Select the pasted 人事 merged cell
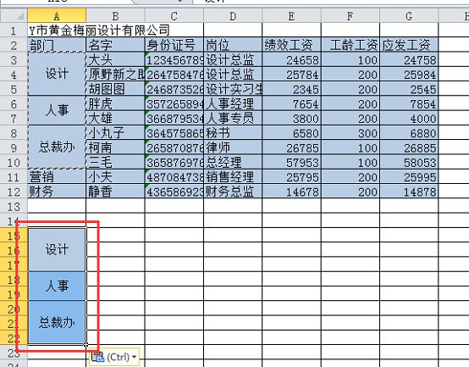 tap(57, 286)
